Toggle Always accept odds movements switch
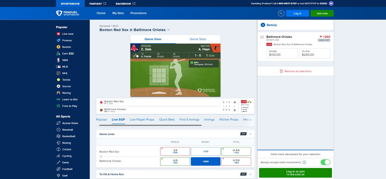The height and width of the screenshot is (179, 386). click(325, 162)
